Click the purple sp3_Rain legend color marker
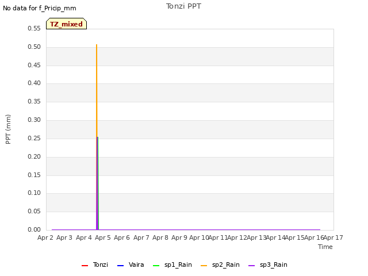The height and width of the screenshot is (276, 368). pyautogui.click(x=252, y=266)
